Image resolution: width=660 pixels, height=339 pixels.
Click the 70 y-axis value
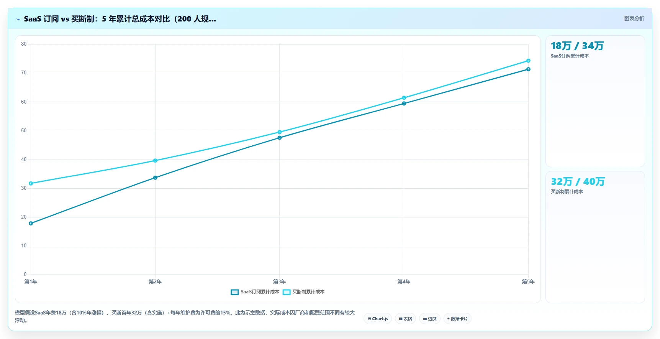(x=24, y=73)
